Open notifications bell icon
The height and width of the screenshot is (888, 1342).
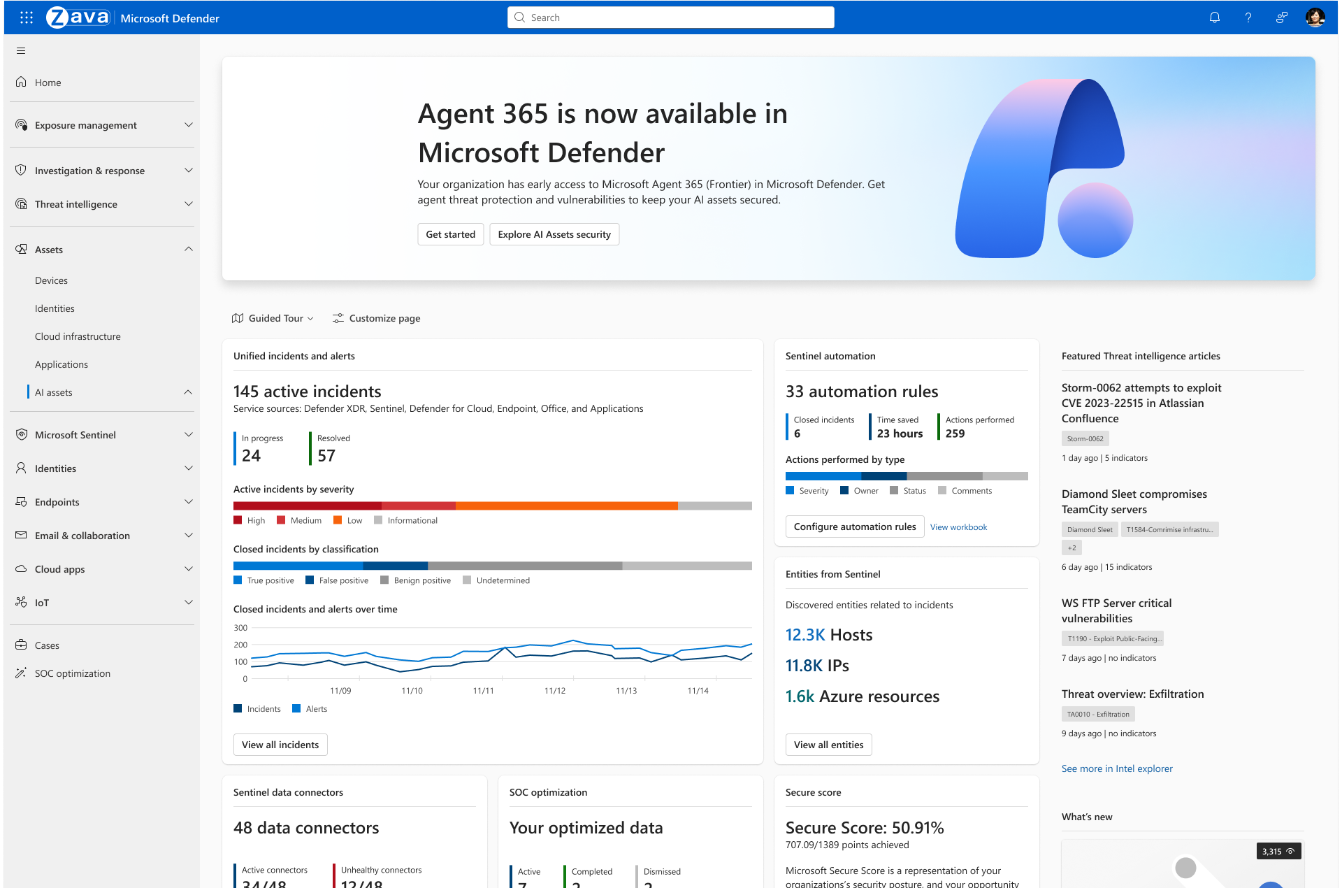tap(1215, 17)
